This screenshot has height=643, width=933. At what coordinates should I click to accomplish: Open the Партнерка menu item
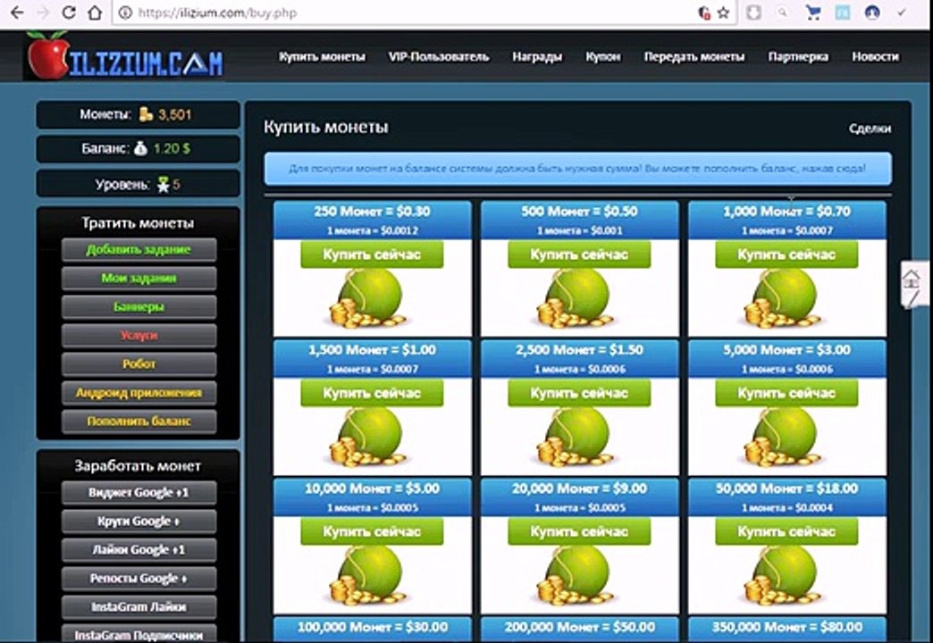(x=798, y=56)
